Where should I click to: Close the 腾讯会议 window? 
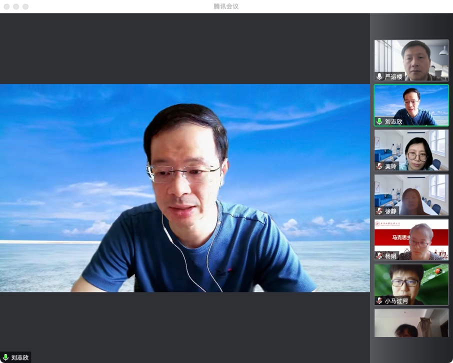coord(6,6)
